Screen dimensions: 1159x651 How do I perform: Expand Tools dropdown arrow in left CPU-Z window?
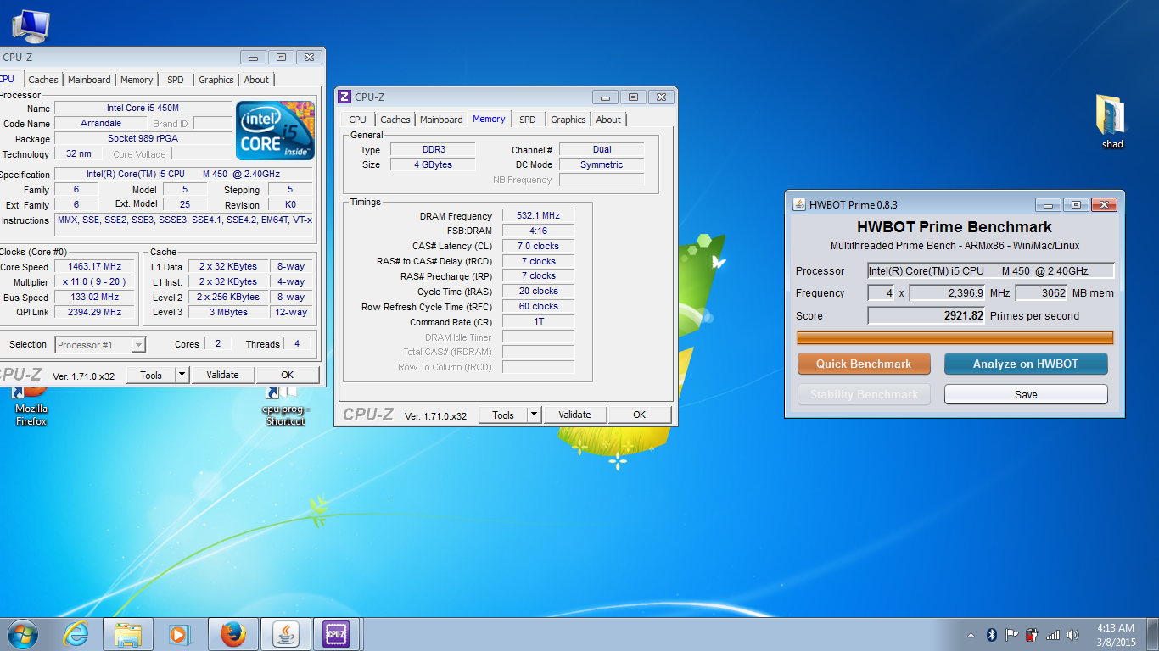(182, 375)
